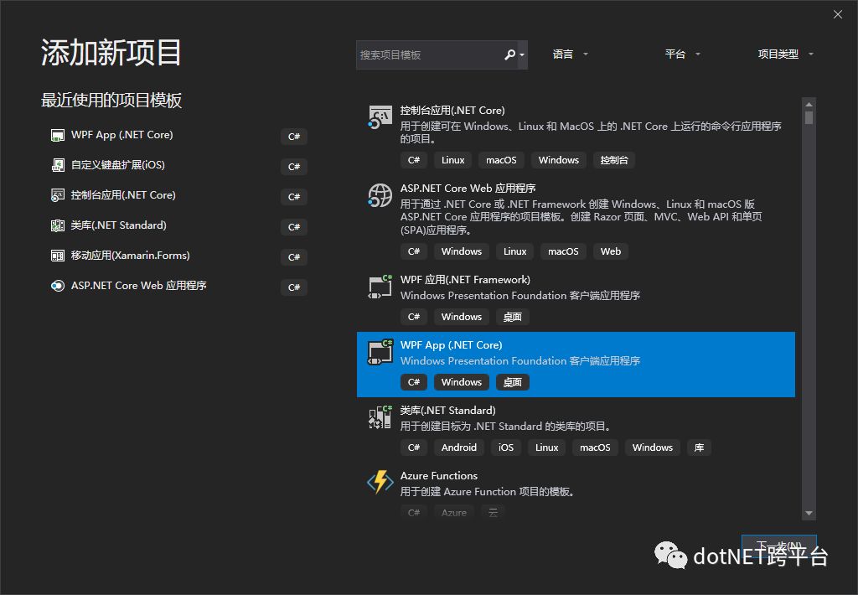The image size is (858, 595).
Task: Click the search magnifier icon
Action: [x=509, y=54]
